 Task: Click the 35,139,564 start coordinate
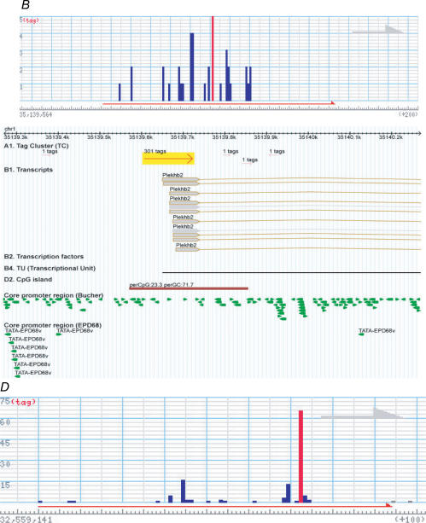(x=36, y=114)
